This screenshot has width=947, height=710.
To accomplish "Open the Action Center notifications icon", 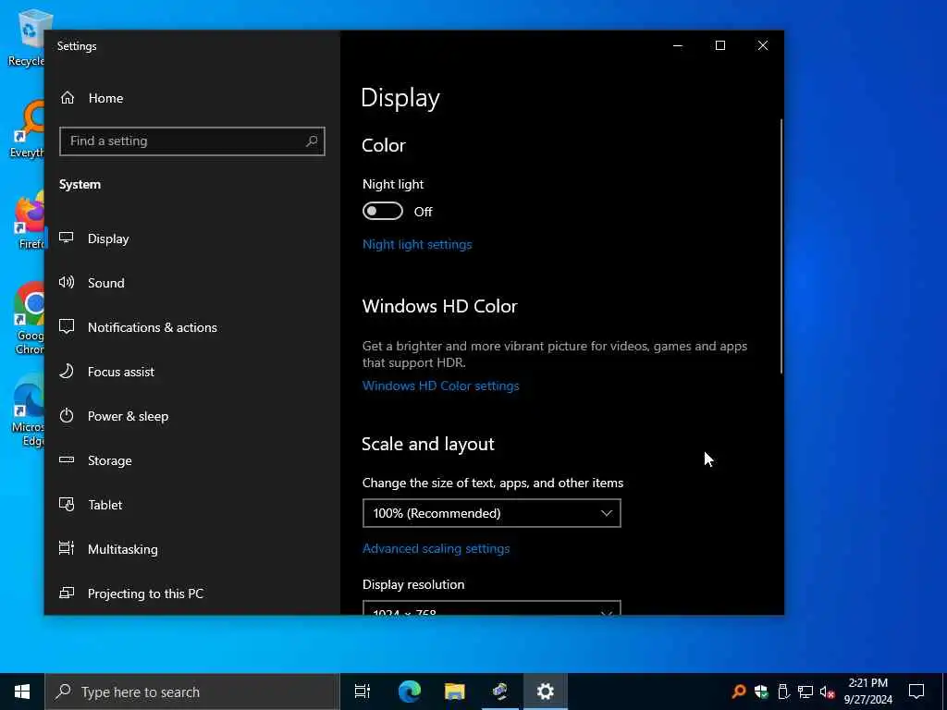I will pyautogui.click(x=916, y=692).
